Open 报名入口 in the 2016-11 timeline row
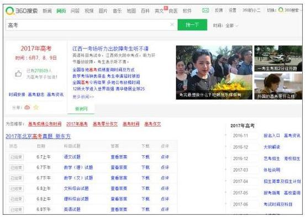 point(272,135)
